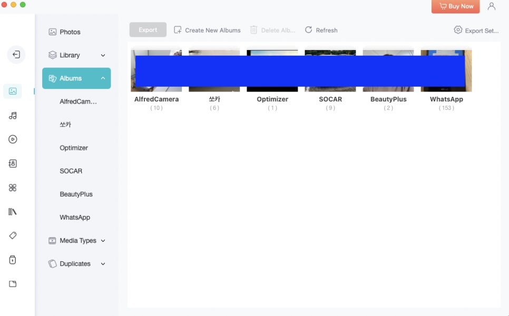Click the Export button
This screenshot has height=316, width=509.
tap(148, 30)
